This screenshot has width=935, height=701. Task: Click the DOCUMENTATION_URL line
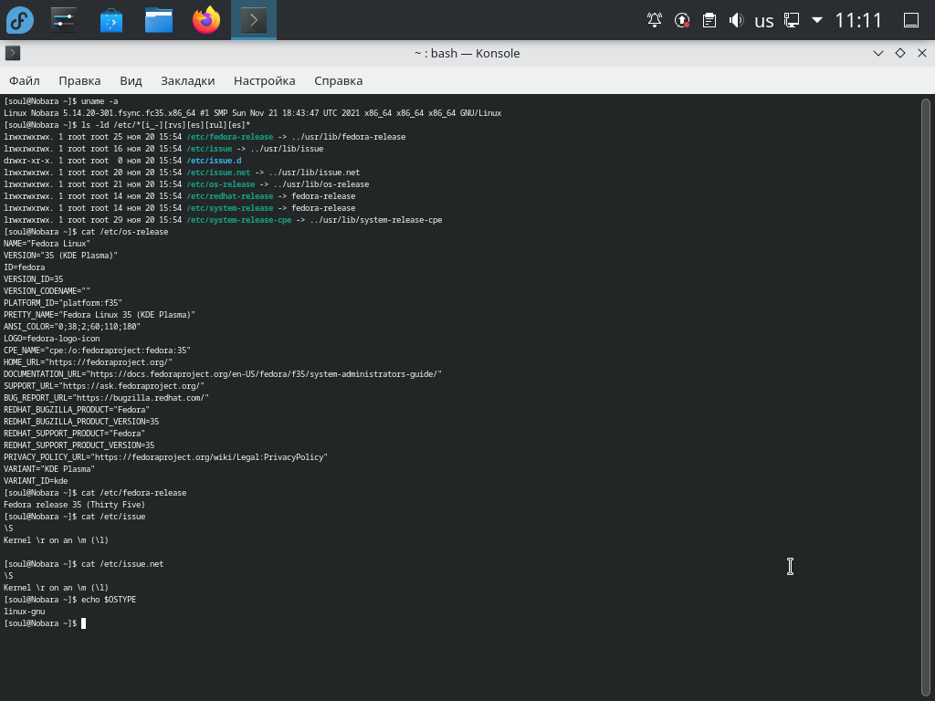click(x=223, y=374)
